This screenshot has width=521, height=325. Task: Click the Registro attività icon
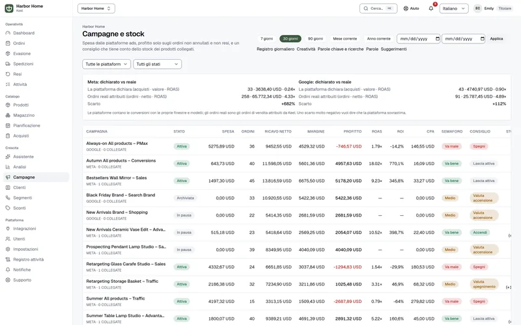[8, 259]
